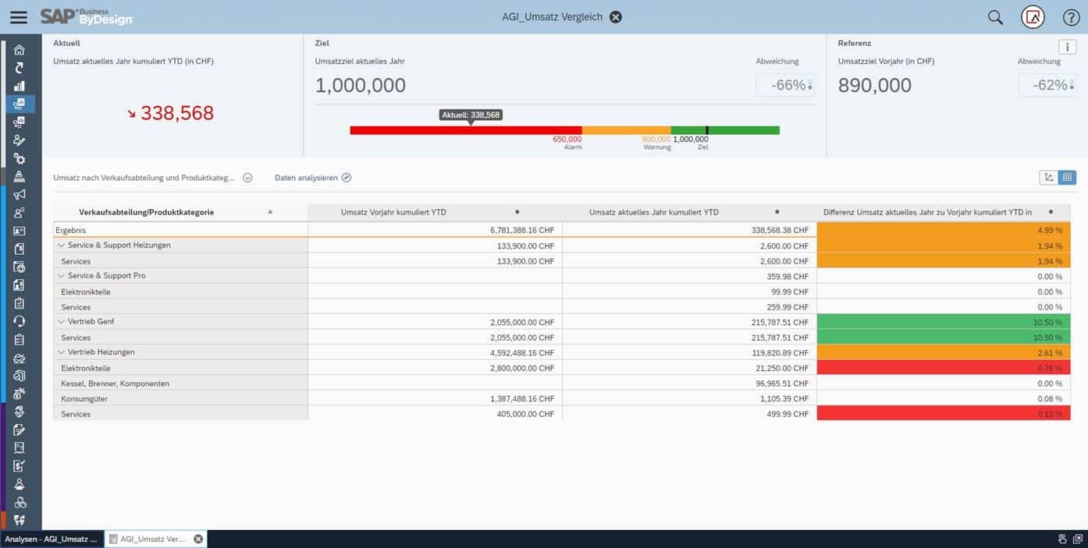Click the info button in Referenz panel
The width and height of the screenshot is (1088, 548).
[x=1067, y=47]
